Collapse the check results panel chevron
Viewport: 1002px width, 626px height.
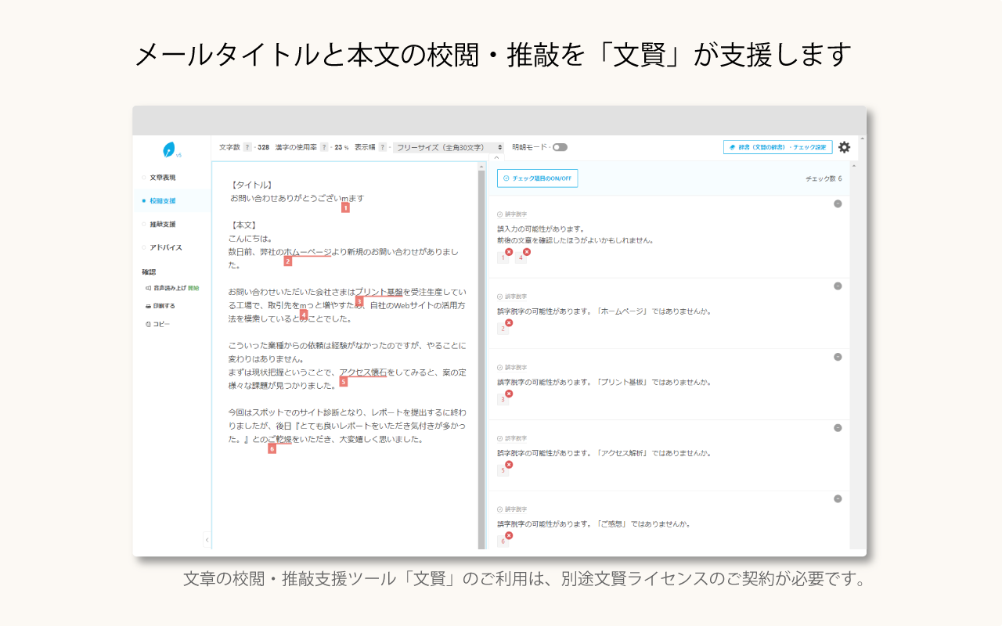(496, 156)
